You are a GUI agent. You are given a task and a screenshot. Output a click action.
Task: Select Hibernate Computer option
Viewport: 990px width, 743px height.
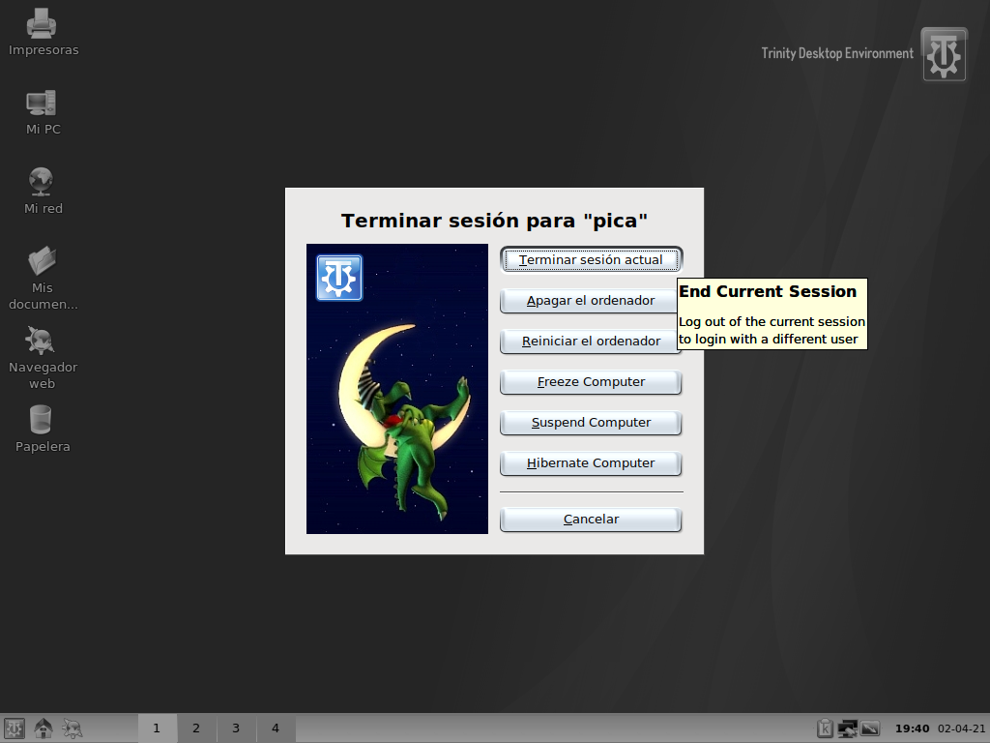591,463
